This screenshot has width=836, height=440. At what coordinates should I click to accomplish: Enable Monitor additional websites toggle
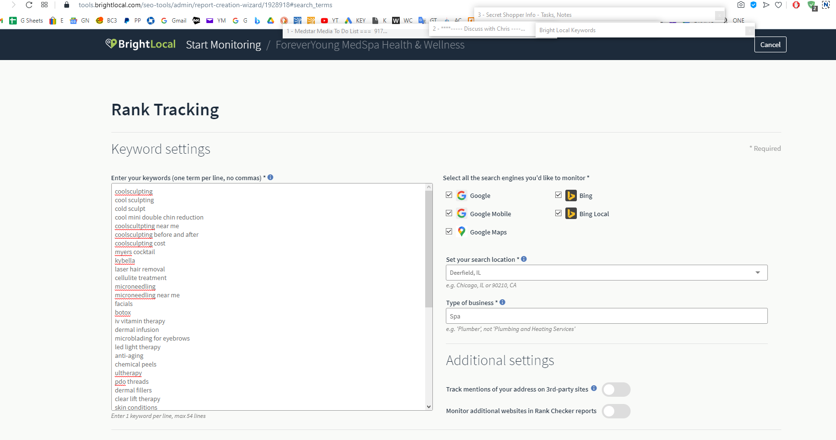[x=616, y=411]
